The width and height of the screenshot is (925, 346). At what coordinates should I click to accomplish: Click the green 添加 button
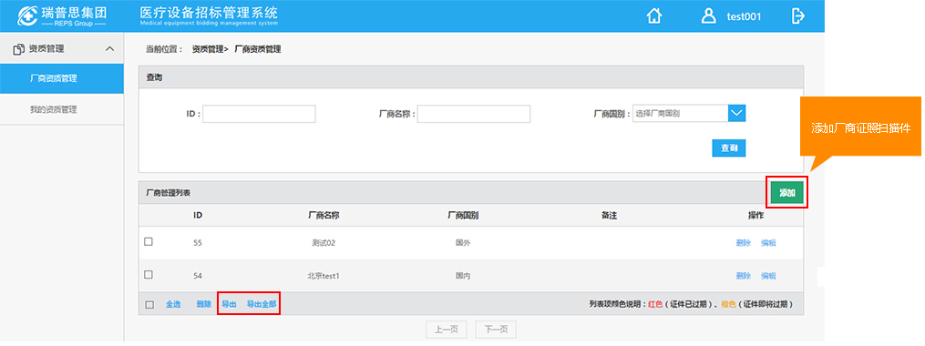(x=787, y=192)
